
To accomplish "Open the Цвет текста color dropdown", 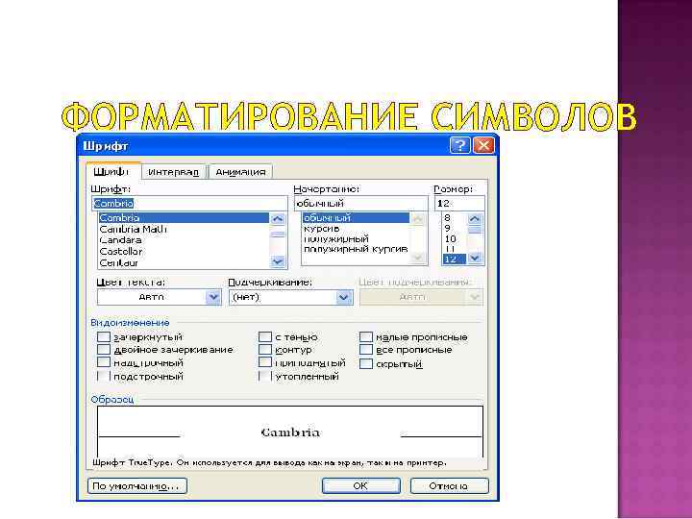I will (160, 297).
